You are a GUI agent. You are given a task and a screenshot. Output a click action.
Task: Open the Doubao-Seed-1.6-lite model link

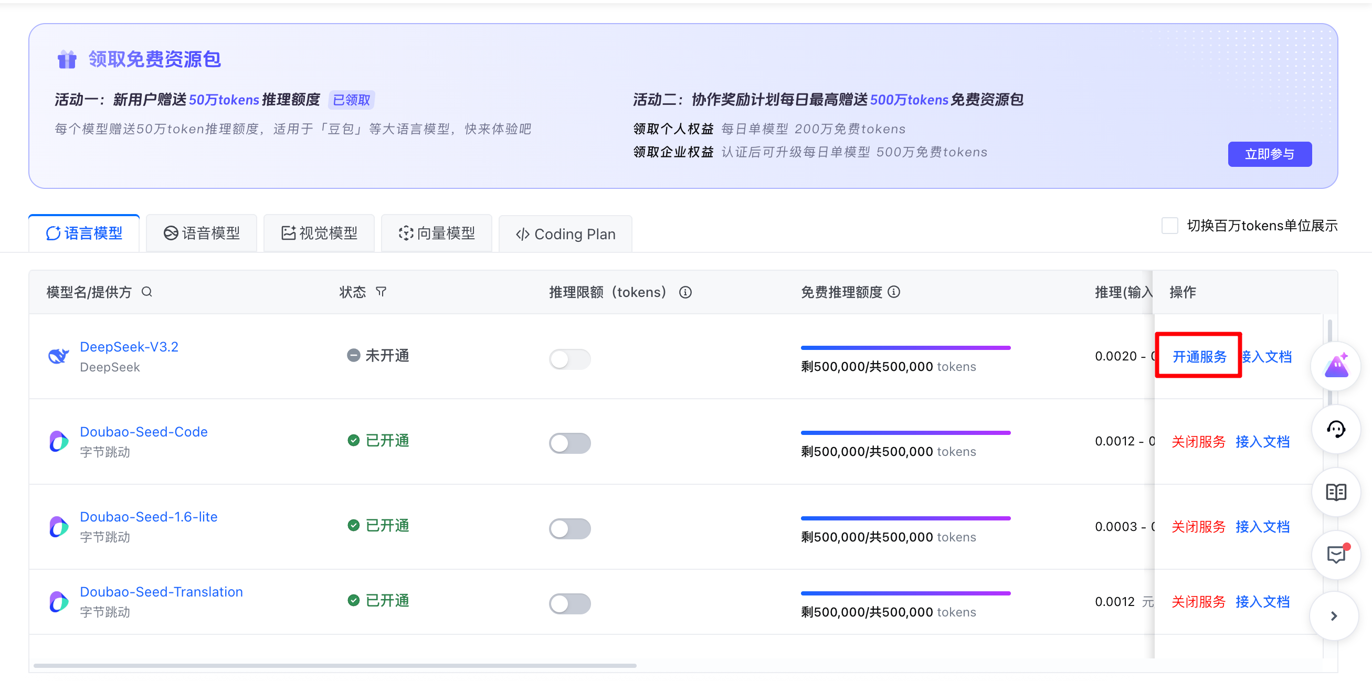tap(149, 517)
